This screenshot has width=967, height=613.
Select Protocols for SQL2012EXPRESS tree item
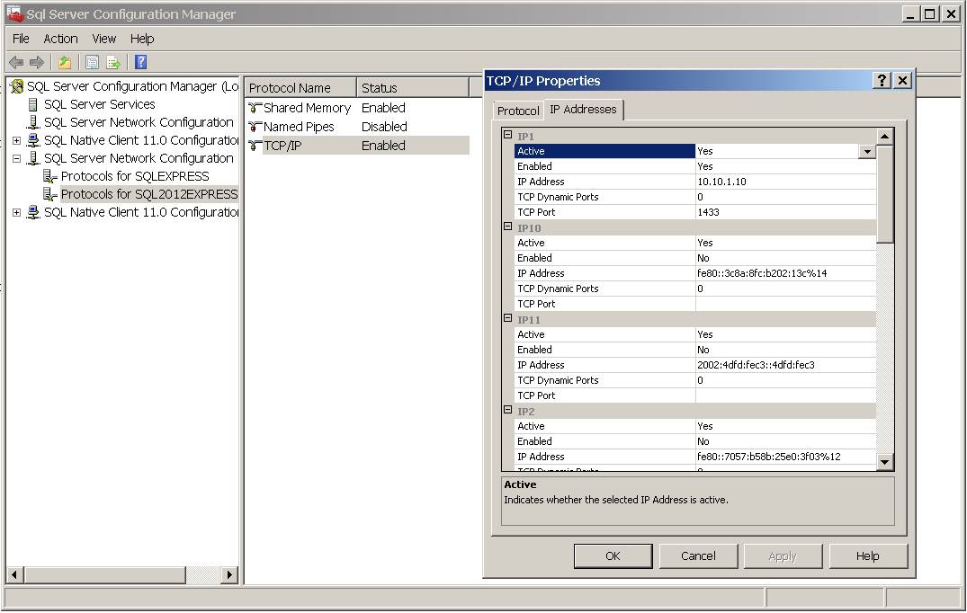click(149, 194)
